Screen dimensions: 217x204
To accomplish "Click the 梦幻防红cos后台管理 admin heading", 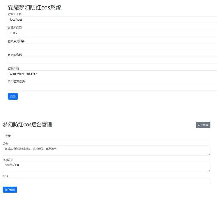I will (27, 124).
